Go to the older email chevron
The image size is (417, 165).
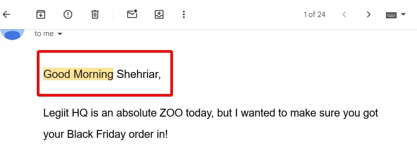[x=369, y=14]
